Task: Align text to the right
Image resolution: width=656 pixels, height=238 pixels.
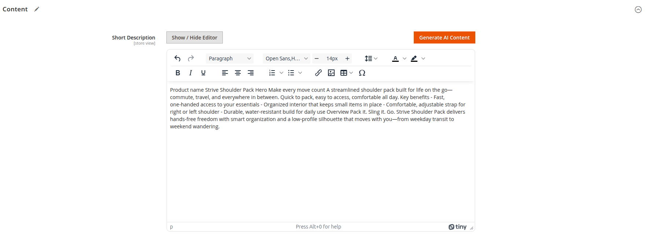Action: (x=251, y=73)
